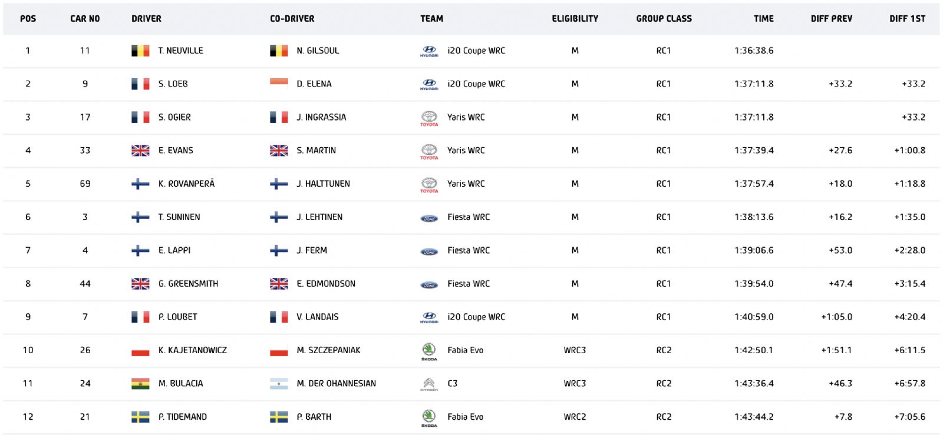Select driver name G. GREENSMITH
The image size is (943, 435).
click(x=188, y=284)
